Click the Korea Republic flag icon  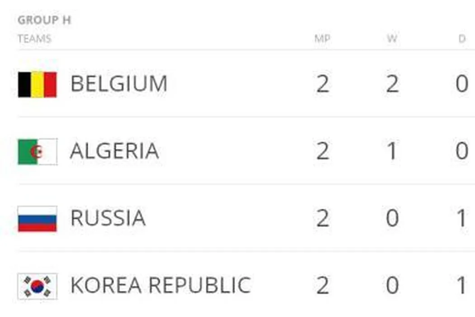coord(37,286)
